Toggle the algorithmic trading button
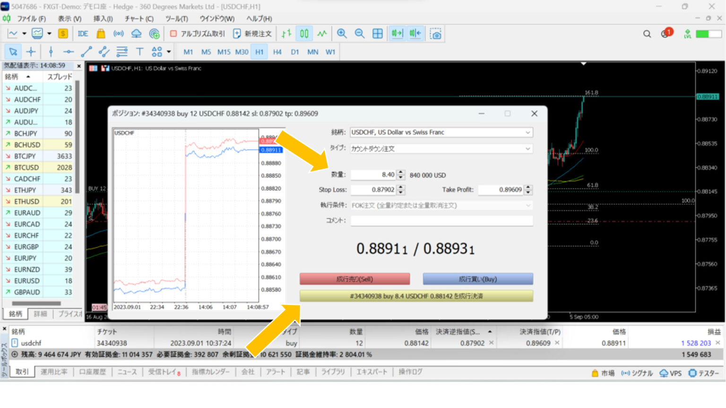 point(198,34)
